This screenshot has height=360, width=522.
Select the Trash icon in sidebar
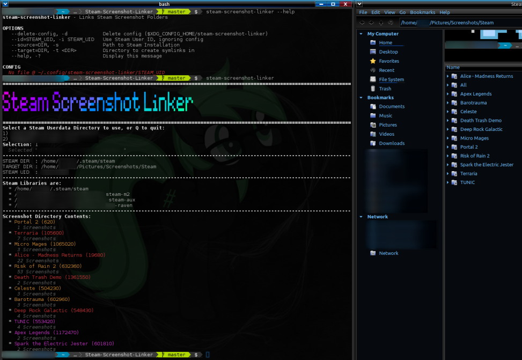point(373,89)
